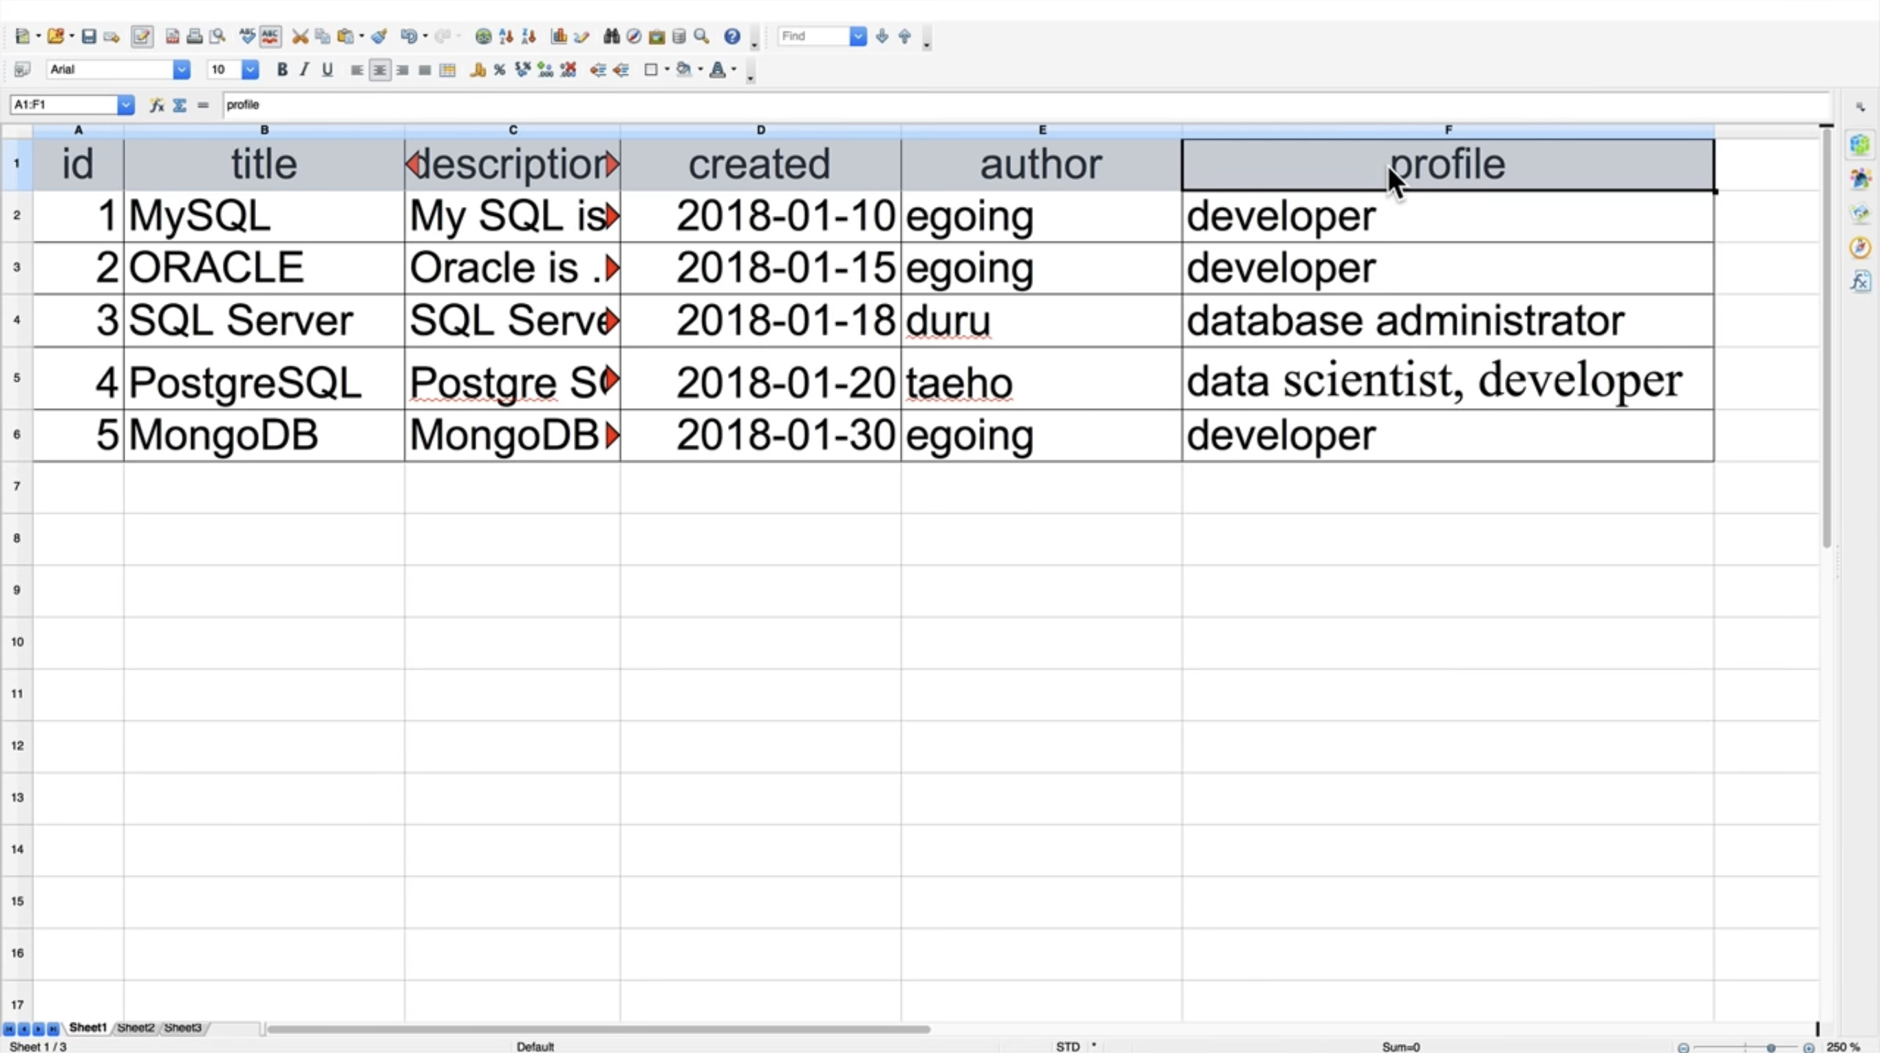Run the Spelling check icon

pyautogui.click(x=248, y=36)
